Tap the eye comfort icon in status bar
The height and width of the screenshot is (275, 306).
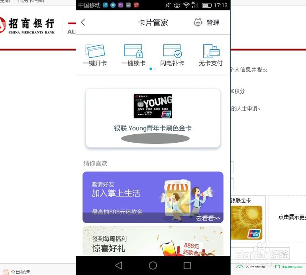click(x=177, y=5)
